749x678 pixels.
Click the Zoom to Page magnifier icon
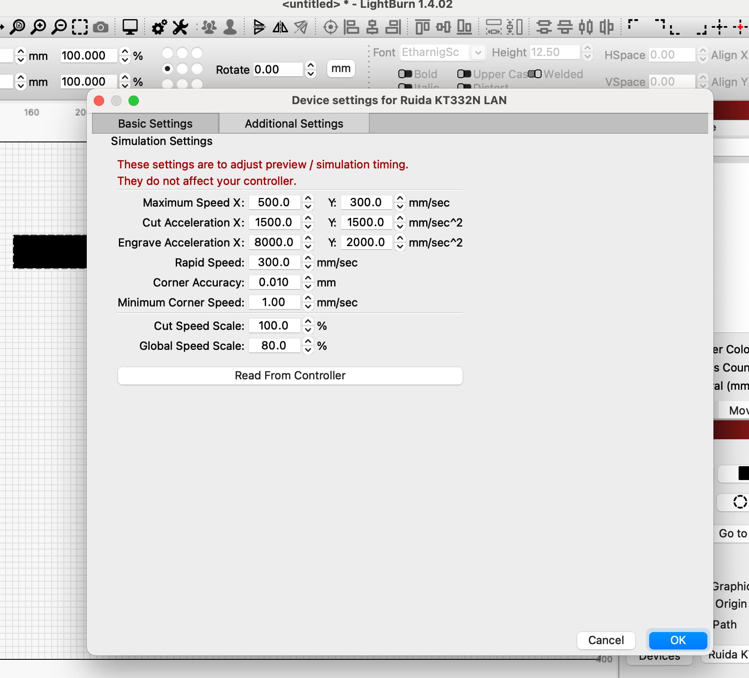tap(18, 27)
